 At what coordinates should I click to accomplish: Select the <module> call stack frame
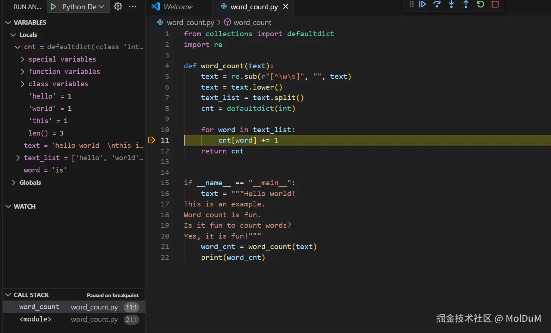pos(35,320)
